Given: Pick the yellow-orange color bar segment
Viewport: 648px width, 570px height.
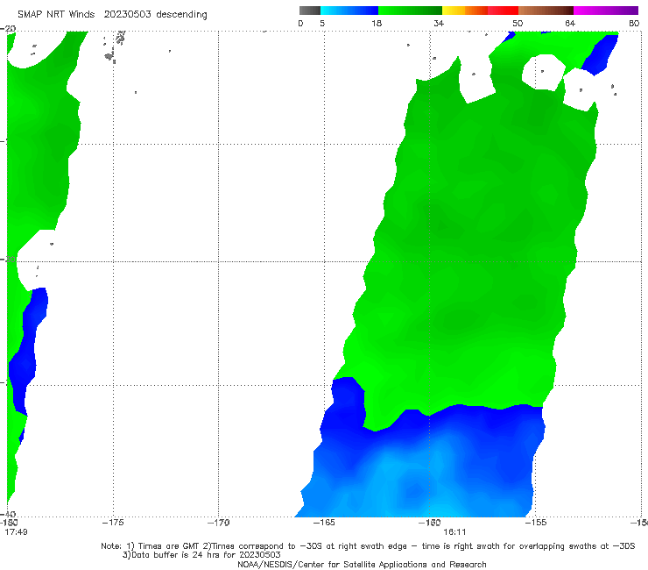Looking at the screenshot, I should click(x=465, y=11).
